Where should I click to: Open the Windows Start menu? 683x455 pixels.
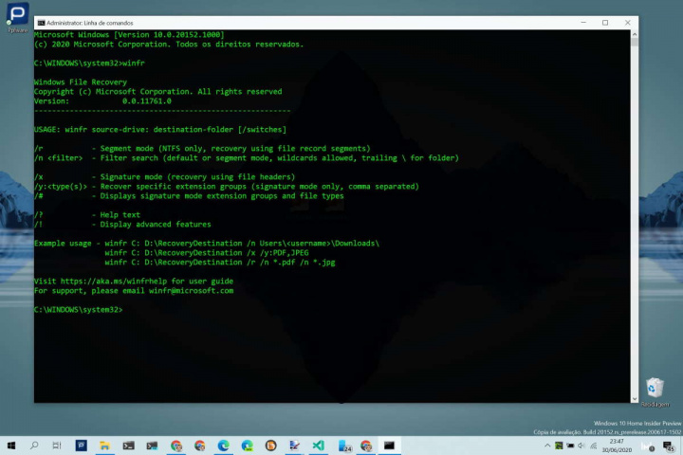11,445
